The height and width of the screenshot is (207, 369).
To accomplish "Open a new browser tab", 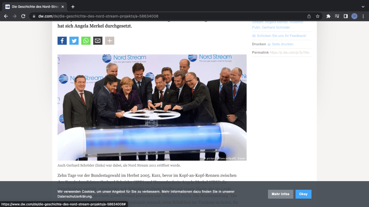I will pyautogui.click(x=73, y=7).
